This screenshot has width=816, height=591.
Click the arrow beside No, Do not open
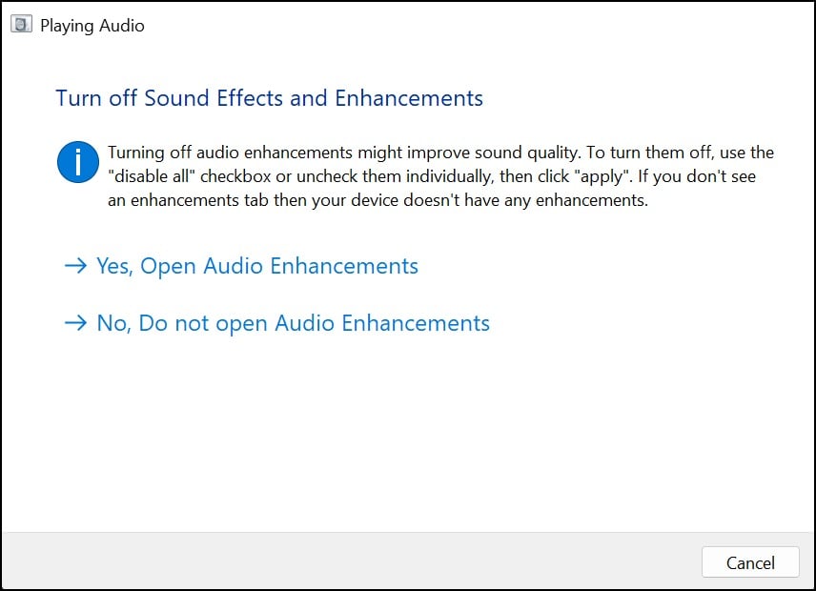75,323
